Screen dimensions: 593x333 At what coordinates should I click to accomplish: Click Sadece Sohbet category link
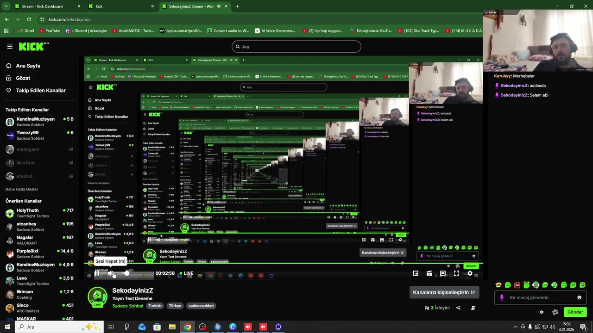click(x=128, y=306)
